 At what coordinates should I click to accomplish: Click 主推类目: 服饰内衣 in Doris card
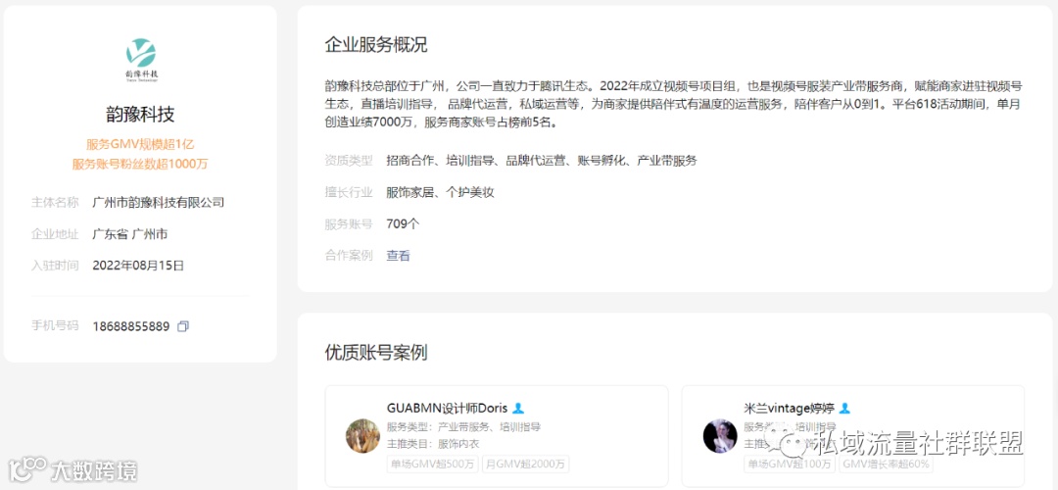point(433,443)
